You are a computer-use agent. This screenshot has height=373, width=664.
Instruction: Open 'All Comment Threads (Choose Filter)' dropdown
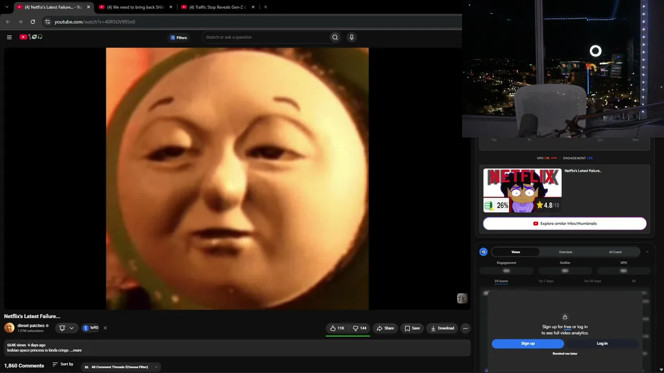pyautogui.click(x=121, y=367)
